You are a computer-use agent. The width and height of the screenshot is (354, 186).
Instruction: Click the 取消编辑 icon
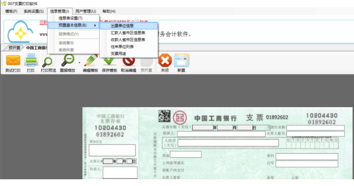point(128,61)
